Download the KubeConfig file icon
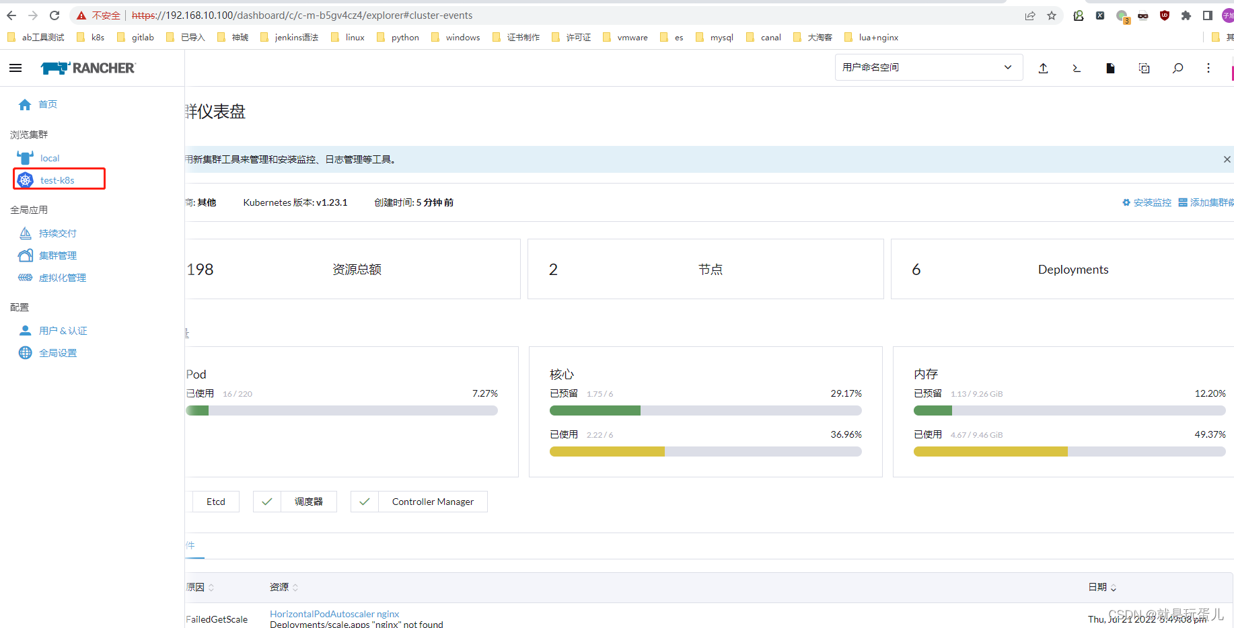The width and height of the screenshot is (1234, 628). pos(1110,68)
